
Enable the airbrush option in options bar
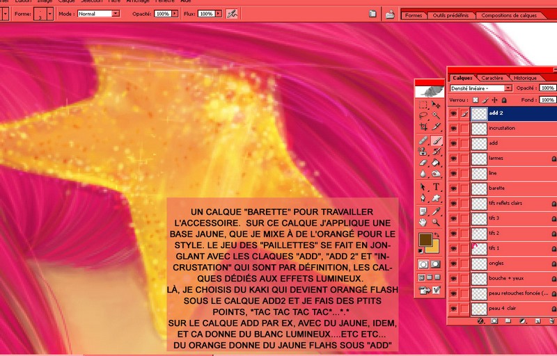point(232,14)
